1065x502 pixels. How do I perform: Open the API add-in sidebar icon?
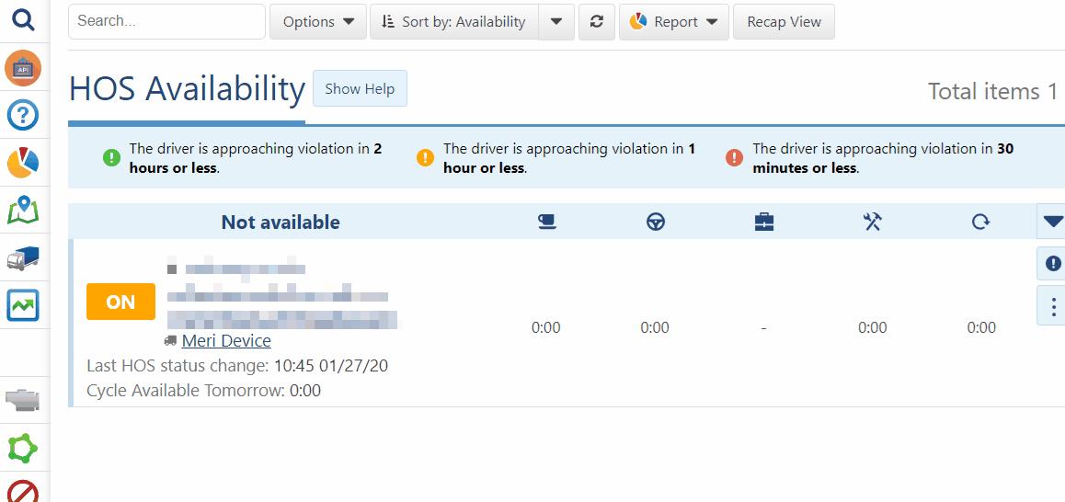click(23, 68)
